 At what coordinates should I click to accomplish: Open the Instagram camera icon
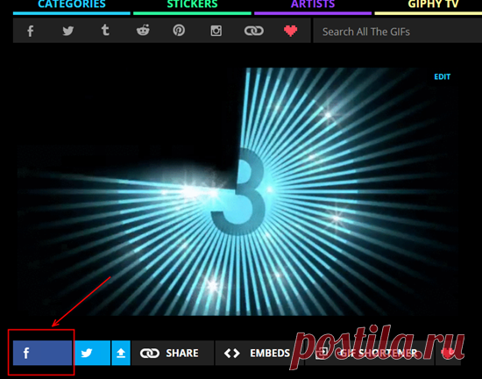[x=216, y=31]
